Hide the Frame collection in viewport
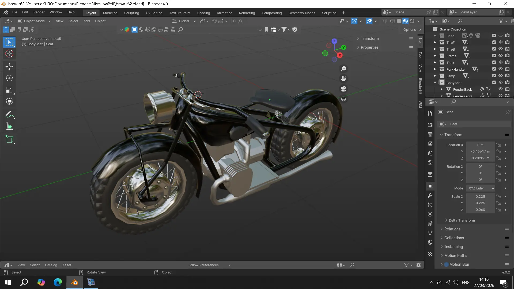The image size is (514, 289). click(500, 56)
